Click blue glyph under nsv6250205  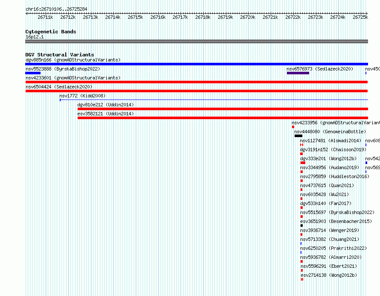click(301, 252)
